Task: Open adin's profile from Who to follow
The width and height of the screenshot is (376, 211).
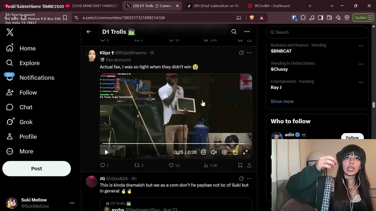Action: click(x=289, y=135)
